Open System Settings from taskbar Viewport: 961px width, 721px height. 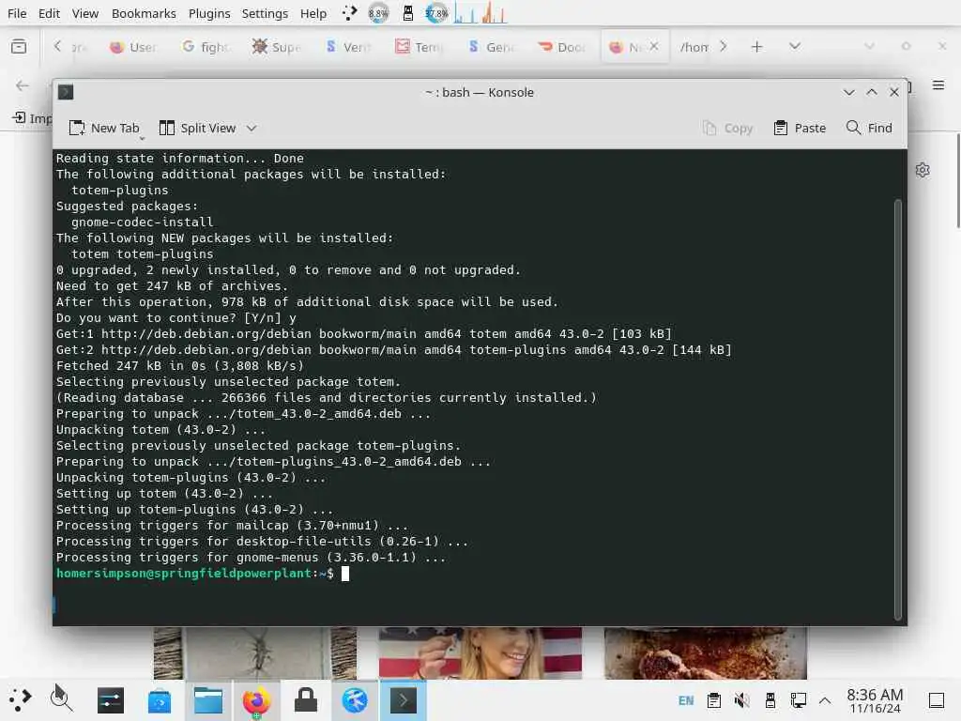tap(111, 700)
